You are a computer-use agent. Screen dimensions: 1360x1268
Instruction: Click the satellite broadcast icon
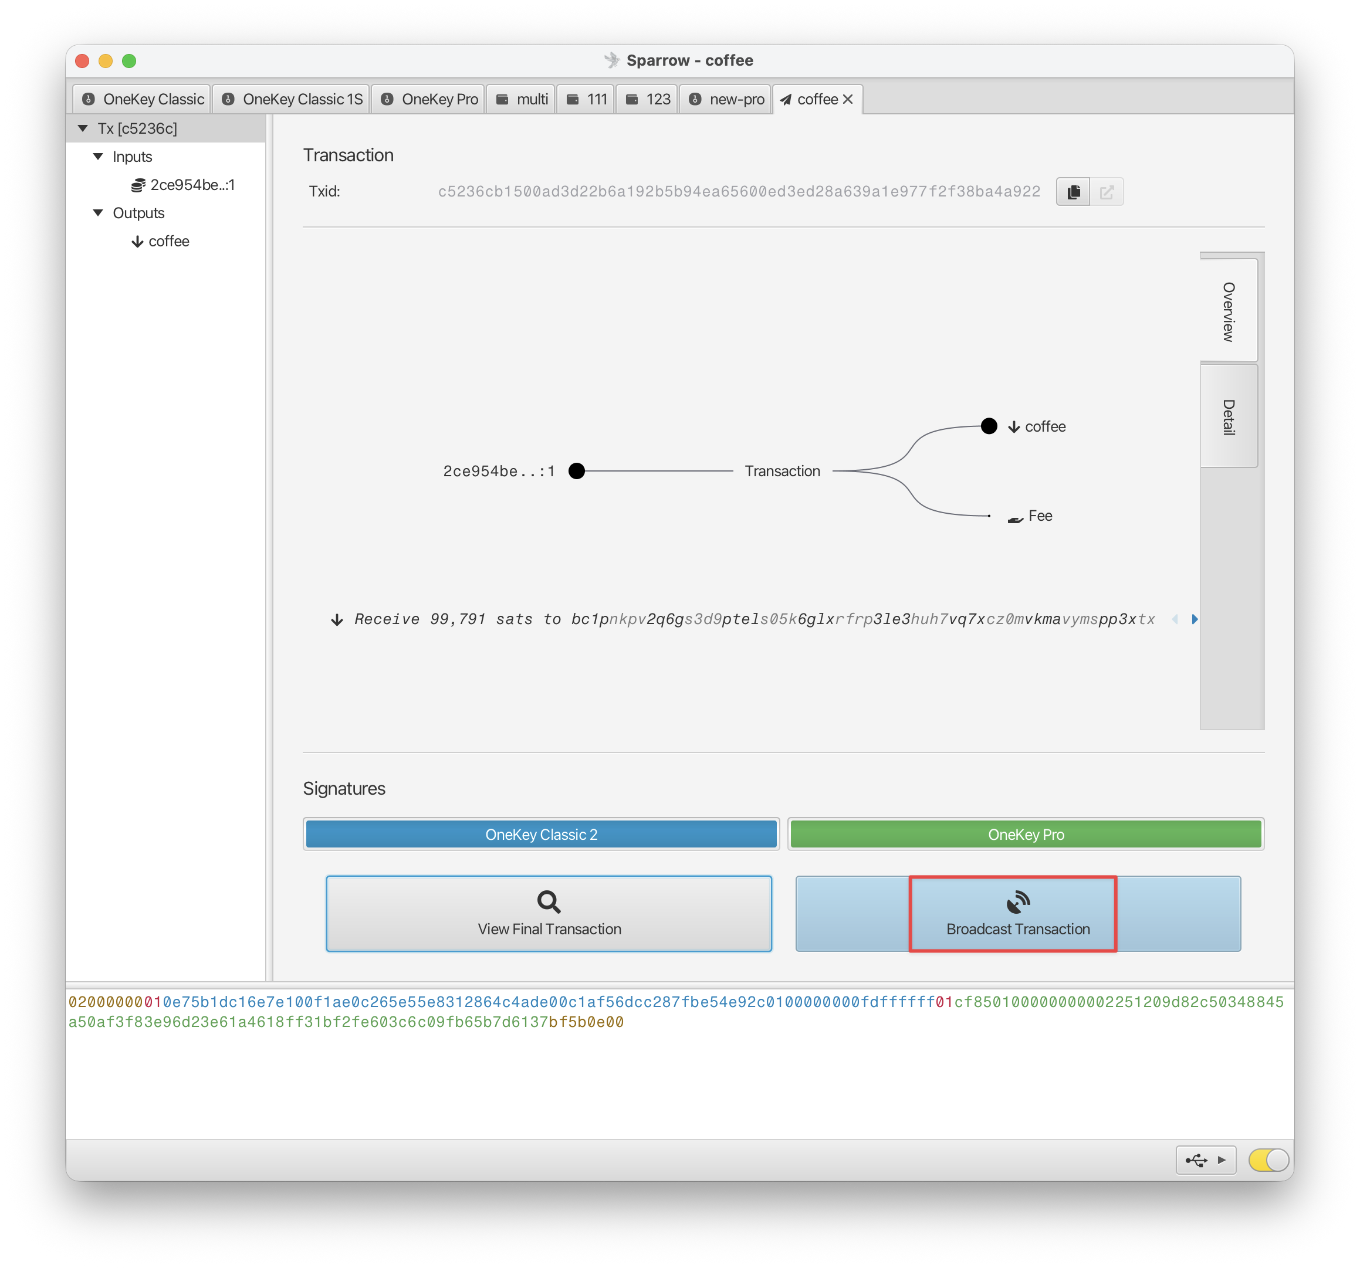point(1018,902)
